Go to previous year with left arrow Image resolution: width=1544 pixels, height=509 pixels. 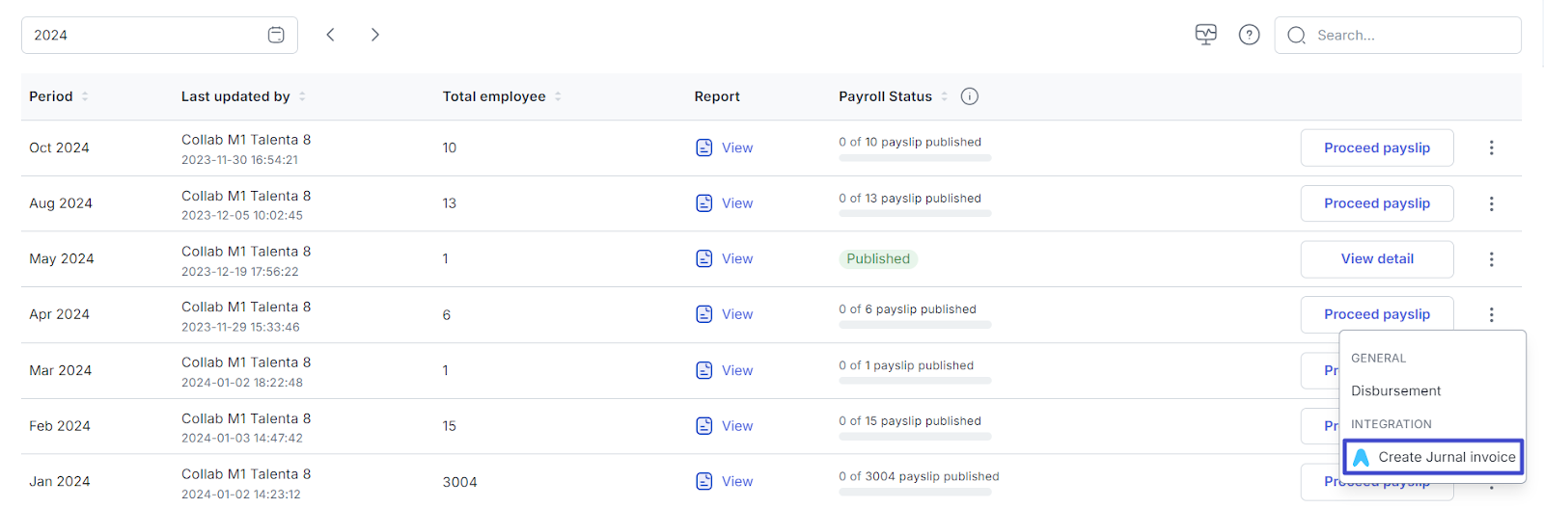coord(330,35)
